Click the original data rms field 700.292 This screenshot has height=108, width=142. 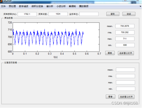(x=125, y=33)
